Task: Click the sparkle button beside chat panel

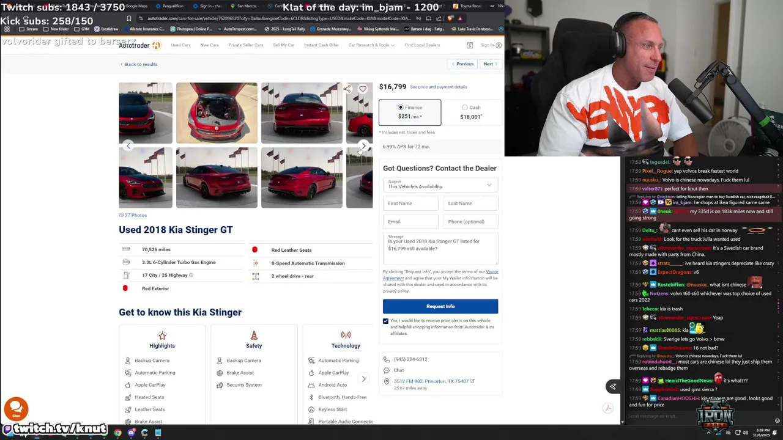Action: tap(612, 386)
